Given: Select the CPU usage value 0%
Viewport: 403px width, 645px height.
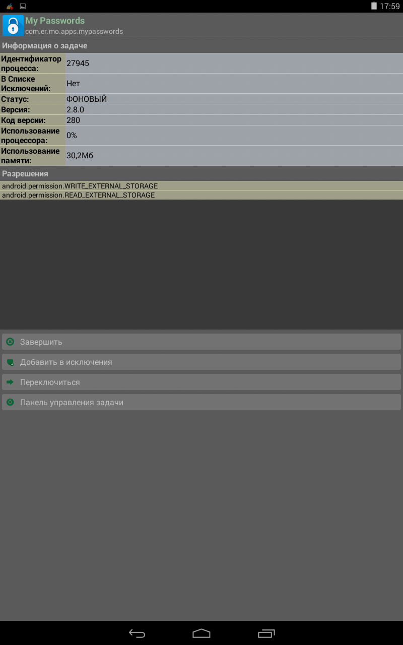Looking at the screenshot, I should coord(72,136).
